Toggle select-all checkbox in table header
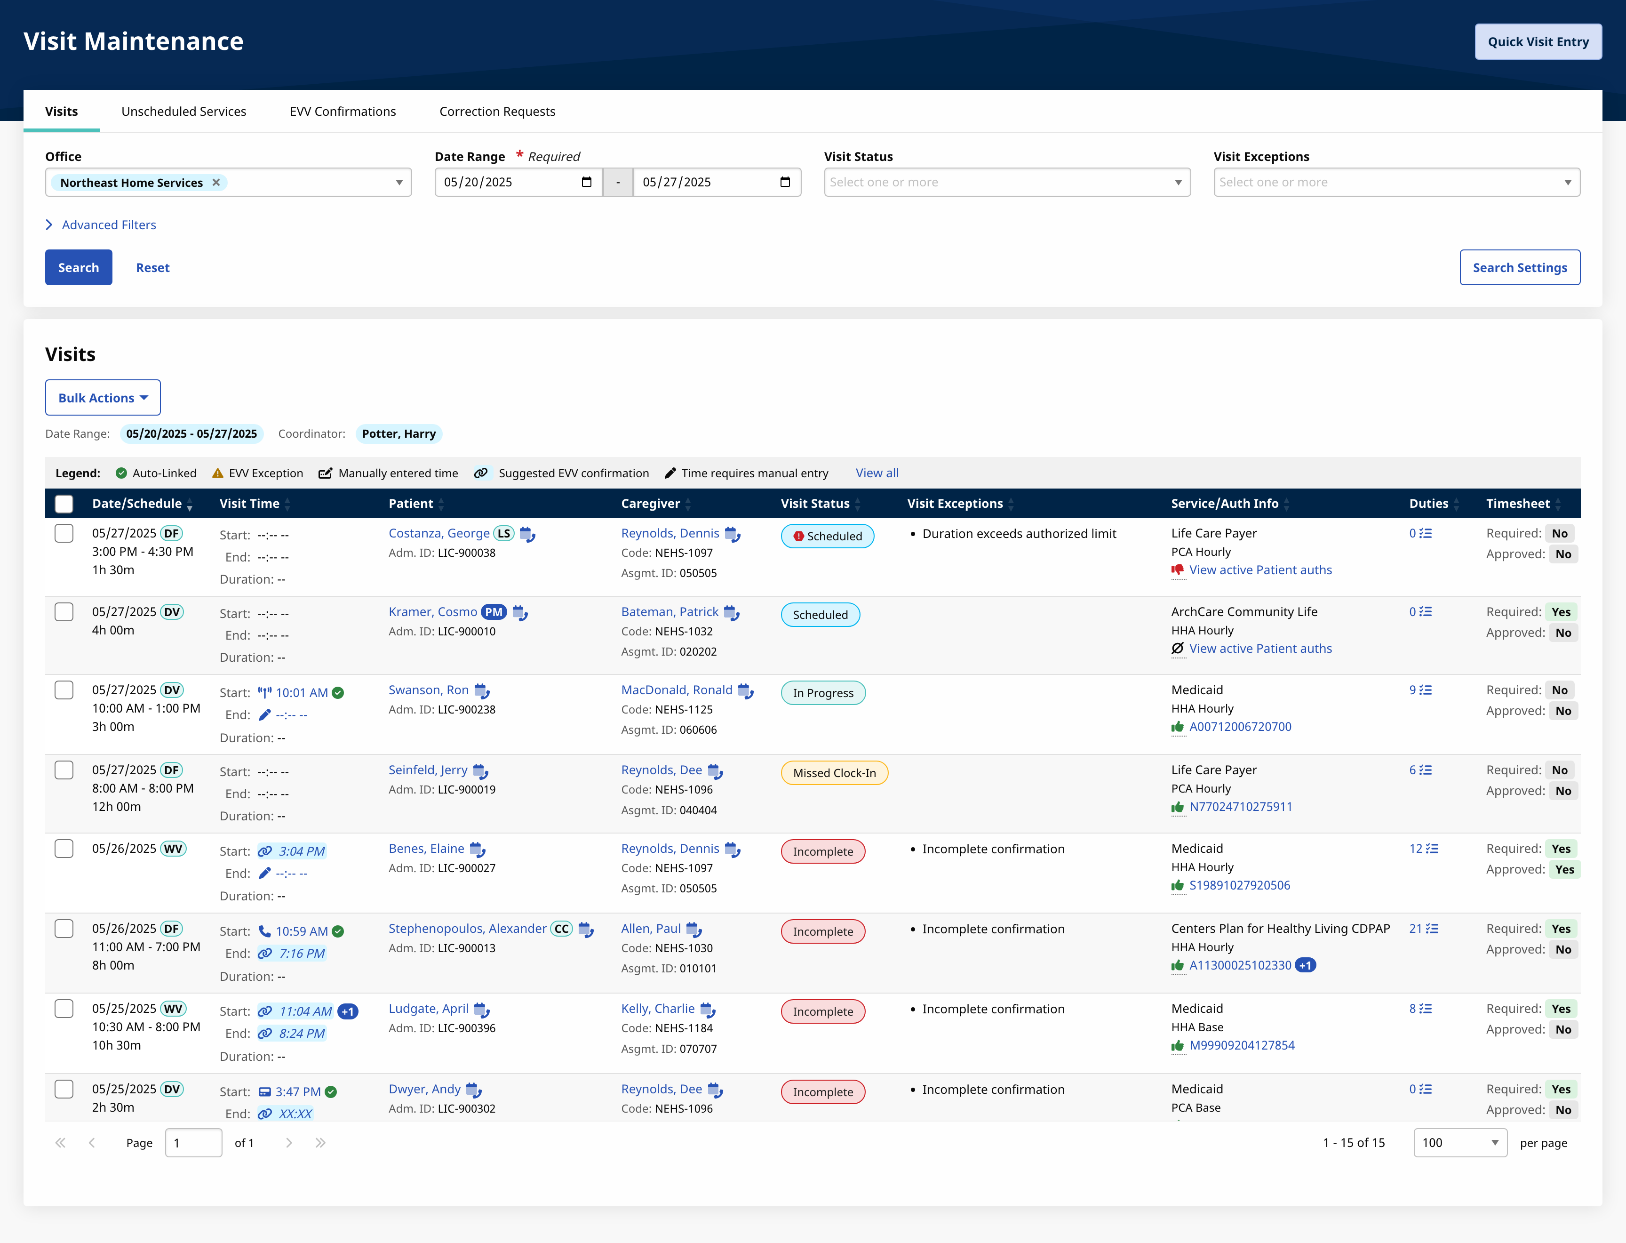This screenshot has height=1243, width=1626. [64, 504]
